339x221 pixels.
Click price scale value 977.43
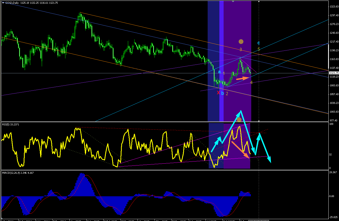click(x=333, y=120)
